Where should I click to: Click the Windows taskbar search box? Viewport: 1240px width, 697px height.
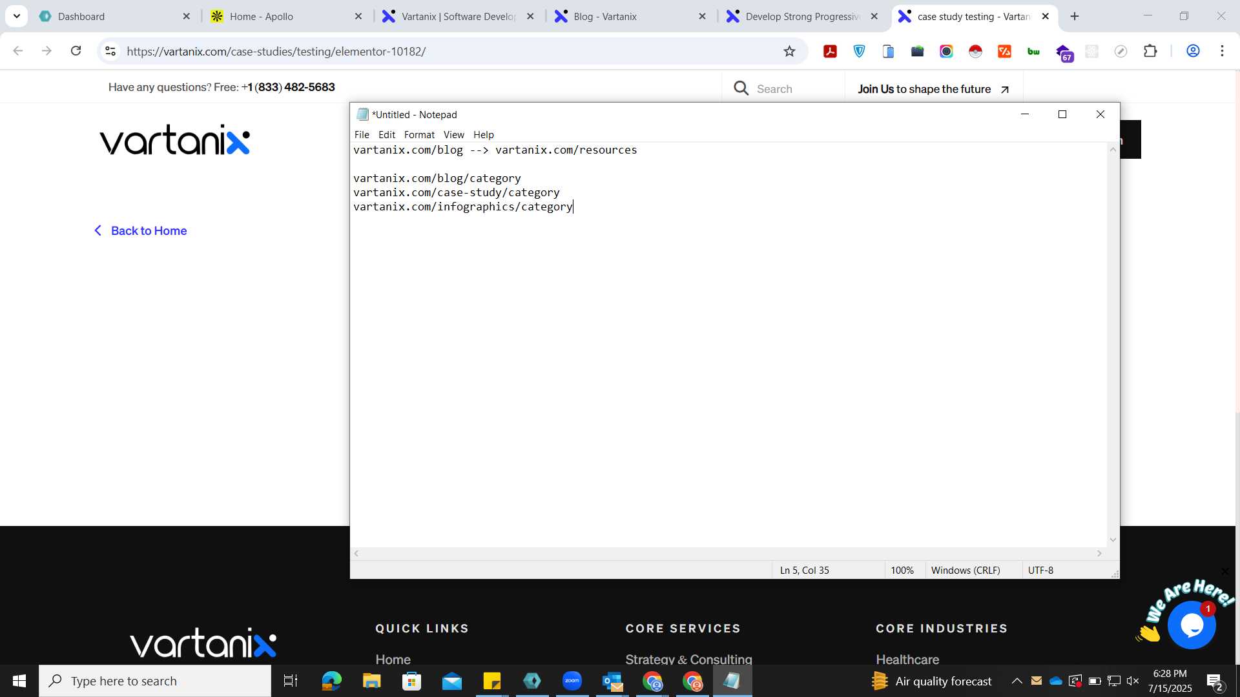click(x=155, y=681)
